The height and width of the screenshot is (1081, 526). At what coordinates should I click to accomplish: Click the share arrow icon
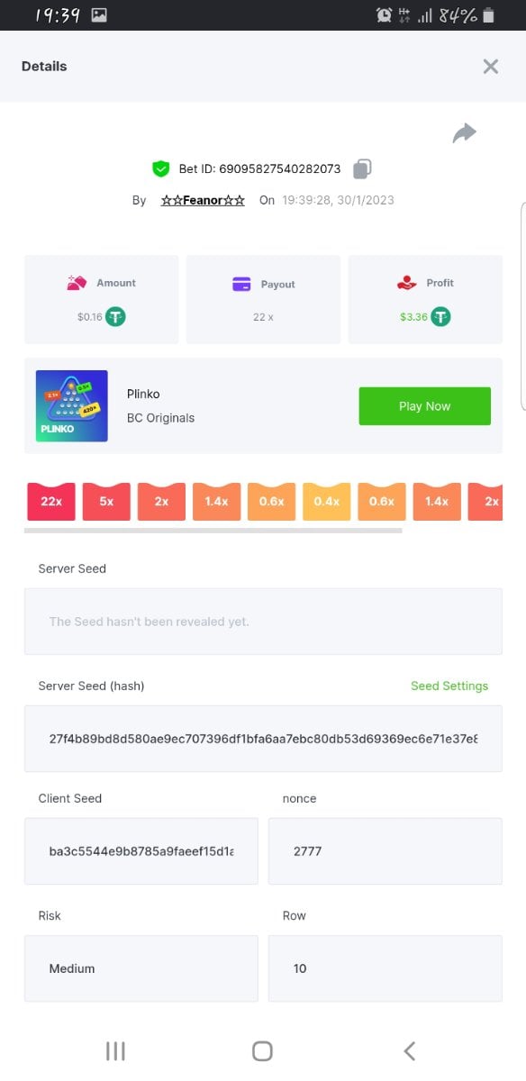click(x=464, y=133)
